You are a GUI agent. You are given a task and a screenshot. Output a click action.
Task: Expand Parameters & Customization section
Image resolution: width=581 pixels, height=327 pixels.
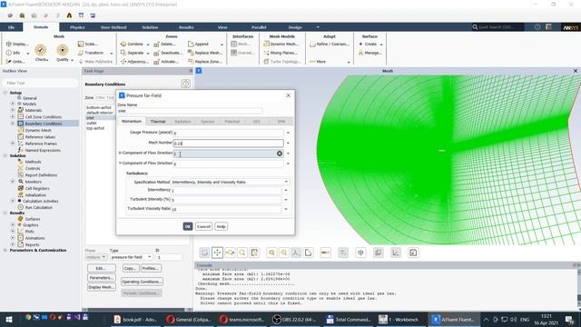5,251
